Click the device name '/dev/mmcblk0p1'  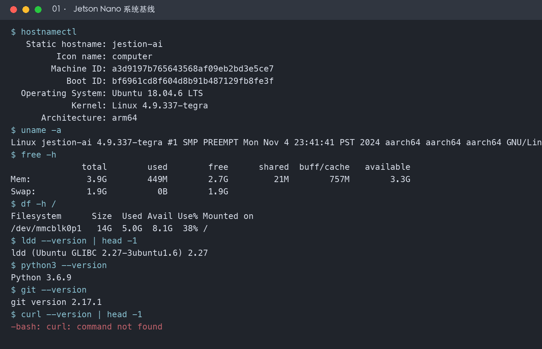point(46,228)
